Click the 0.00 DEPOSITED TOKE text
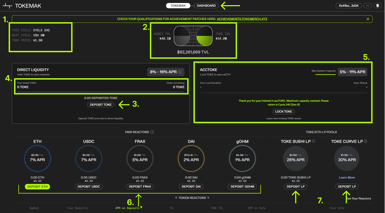 tap(101, 98)
